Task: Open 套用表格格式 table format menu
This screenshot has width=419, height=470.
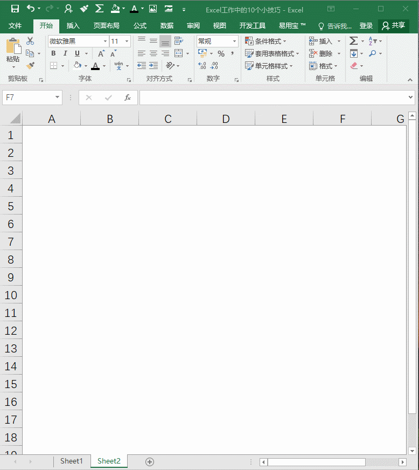Action: (x=273, y=54)
